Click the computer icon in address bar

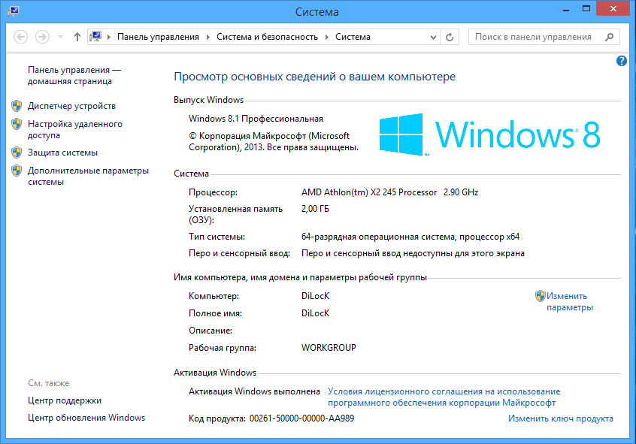click(x=95, y=37)
